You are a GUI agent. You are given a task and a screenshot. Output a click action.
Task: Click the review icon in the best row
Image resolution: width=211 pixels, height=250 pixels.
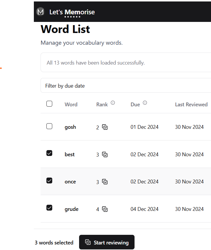[x=105, y=154]
